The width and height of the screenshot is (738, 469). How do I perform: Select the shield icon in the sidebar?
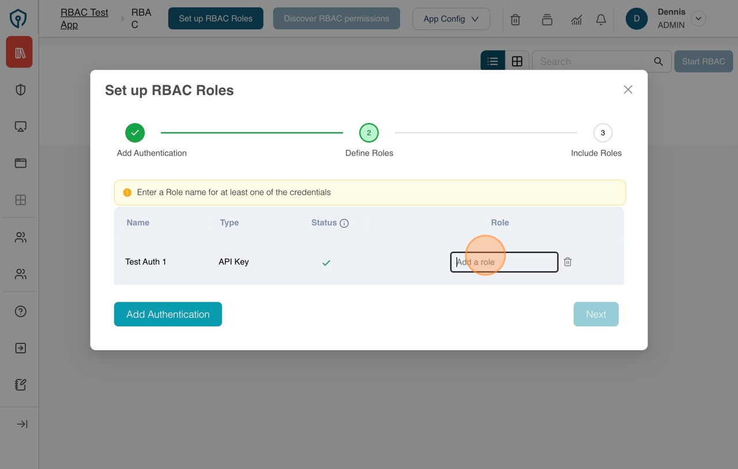[x=20, y=89]
